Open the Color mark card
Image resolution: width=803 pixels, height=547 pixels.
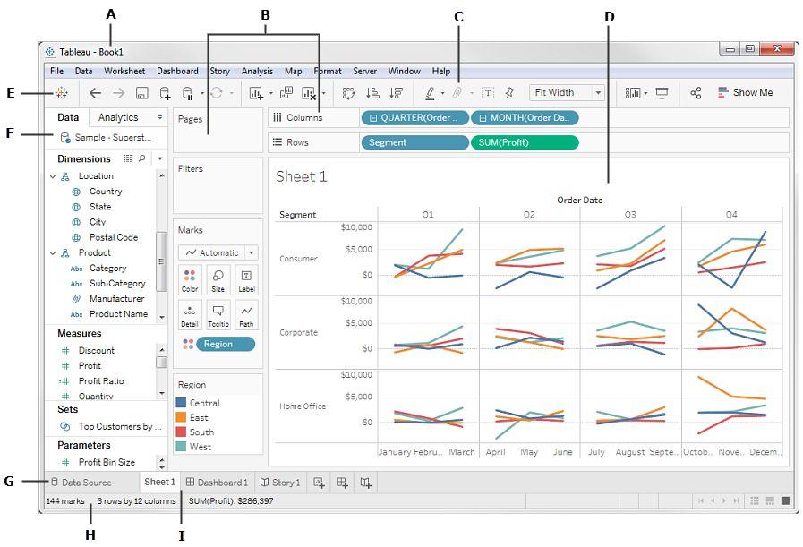coord(190,280)
